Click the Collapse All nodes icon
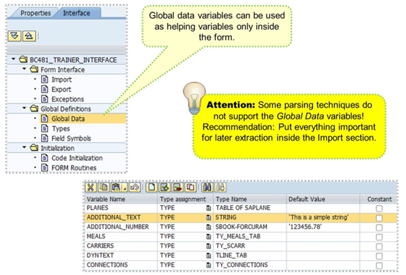 [28, 36]
